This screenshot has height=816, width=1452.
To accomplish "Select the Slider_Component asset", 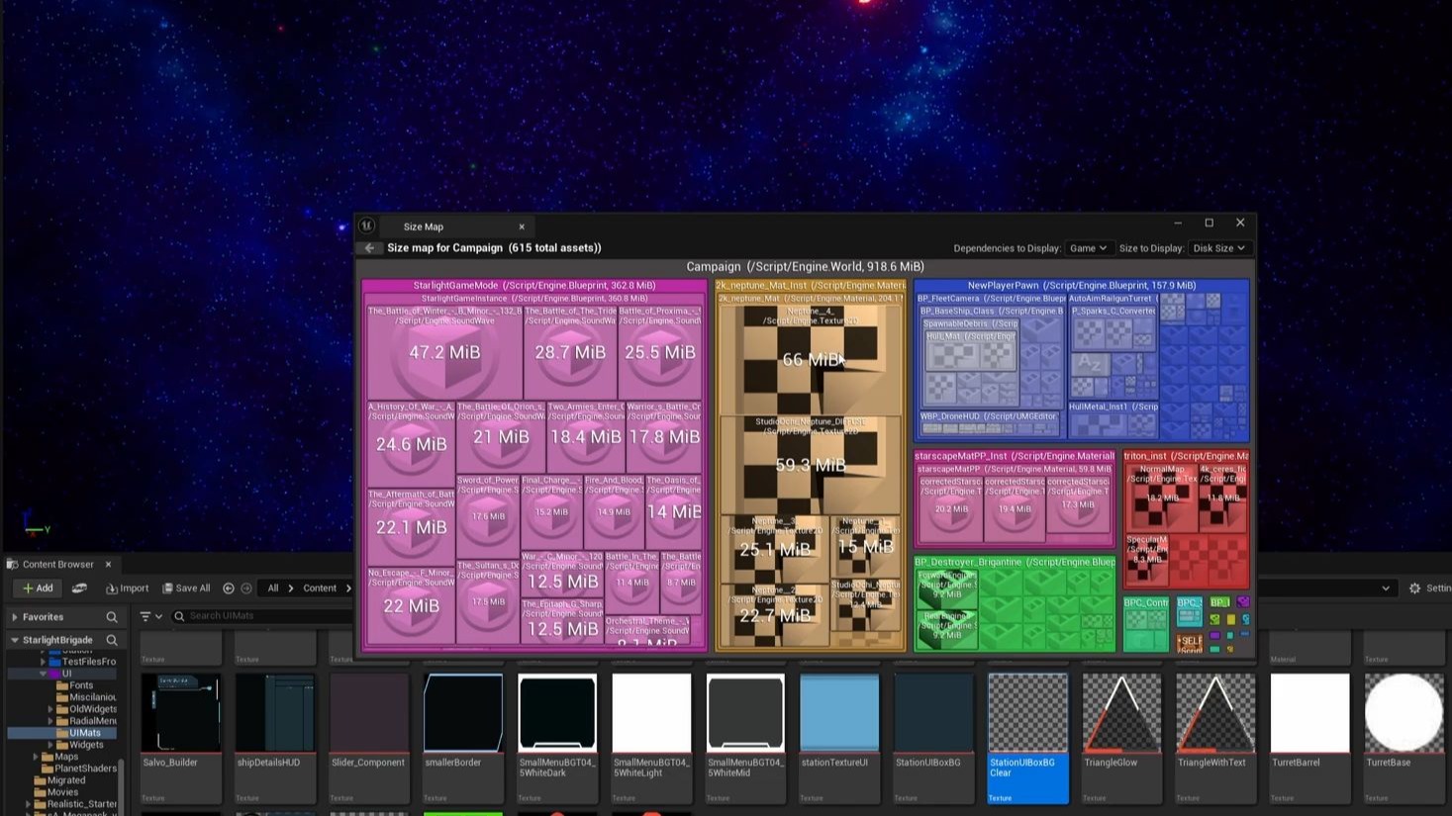I will (369, 738).
